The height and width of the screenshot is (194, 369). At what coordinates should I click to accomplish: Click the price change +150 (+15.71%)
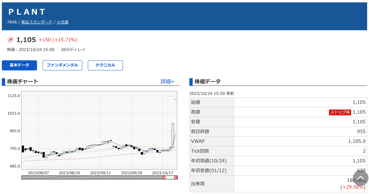coord(58,40)
